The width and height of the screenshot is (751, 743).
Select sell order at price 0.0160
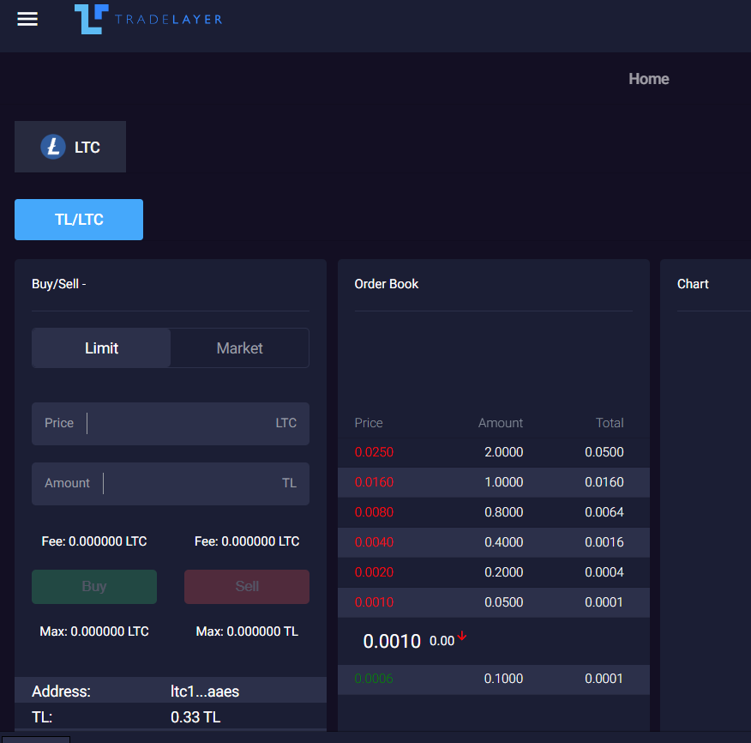coord(494,482)
